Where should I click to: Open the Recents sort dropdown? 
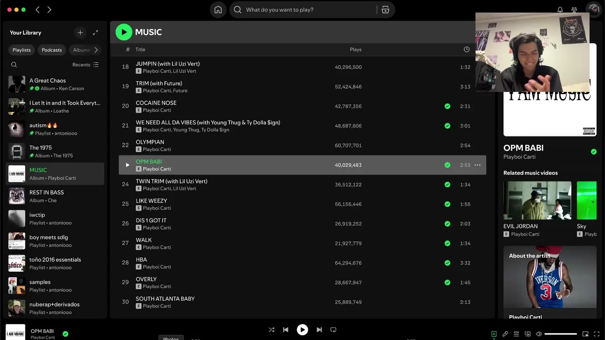(x=86, y=65)
